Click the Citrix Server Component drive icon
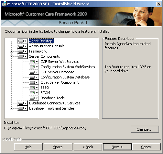 [x=34, y=82]
